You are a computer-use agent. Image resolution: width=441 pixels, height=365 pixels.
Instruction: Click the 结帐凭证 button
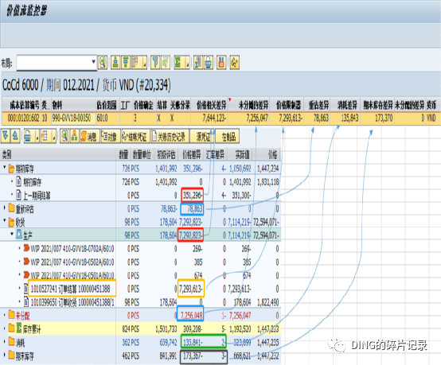136,136
